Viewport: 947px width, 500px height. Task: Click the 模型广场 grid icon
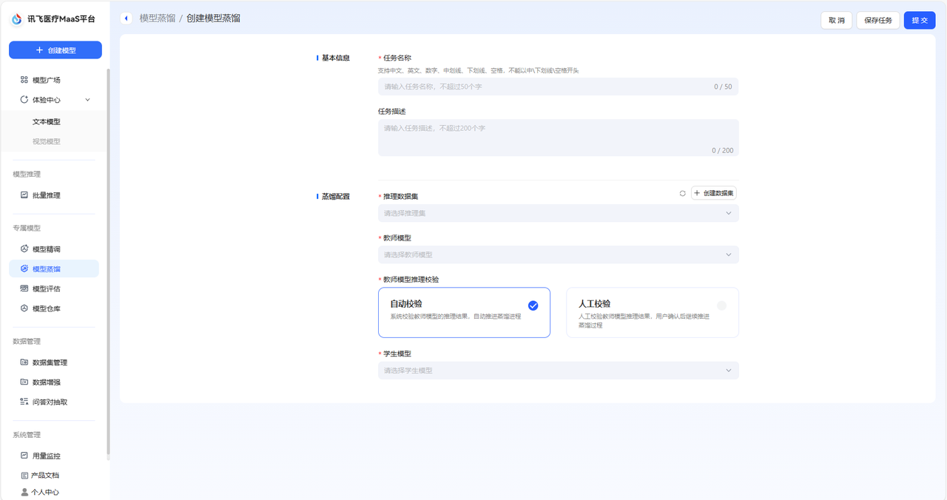tap(24, 80)
